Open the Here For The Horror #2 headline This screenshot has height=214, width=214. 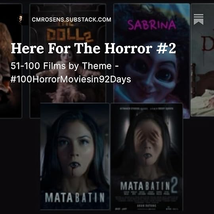tap(94, 48)
